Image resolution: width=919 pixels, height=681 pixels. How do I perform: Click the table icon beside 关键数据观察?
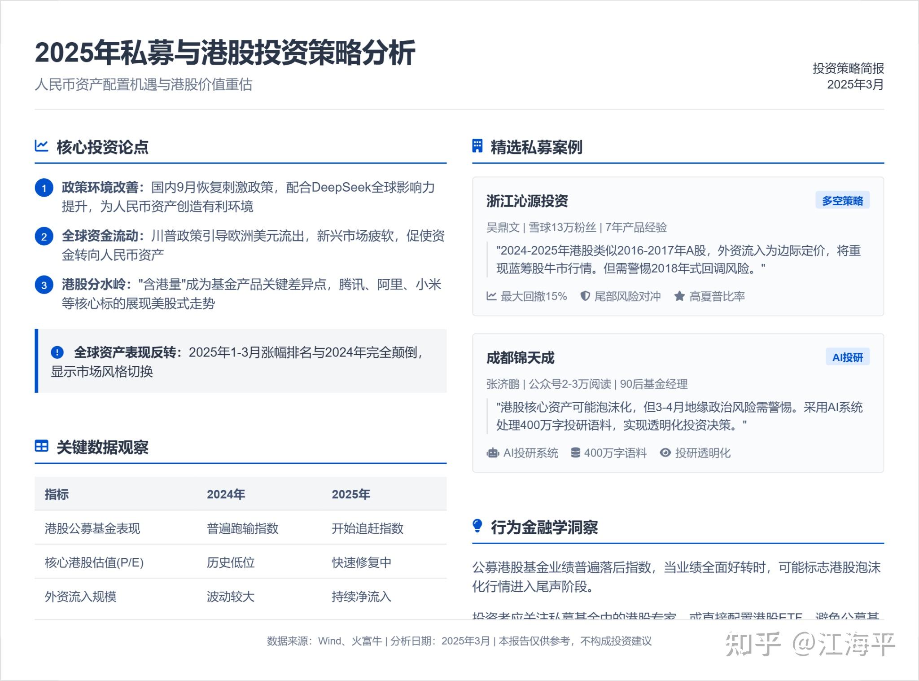[41, 446]
